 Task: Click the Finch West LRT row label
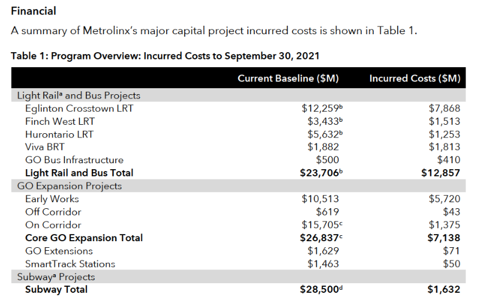point(60,121)
